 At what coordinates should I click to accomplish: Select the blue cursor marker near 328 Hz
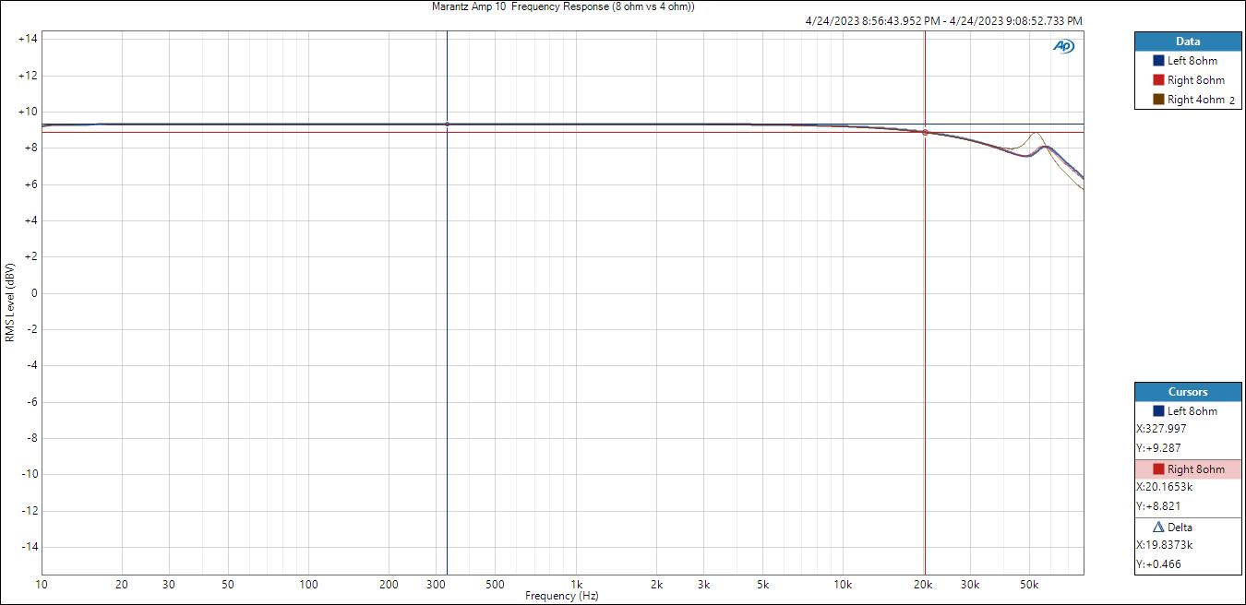pyautogui.click(x=448, y=124)
